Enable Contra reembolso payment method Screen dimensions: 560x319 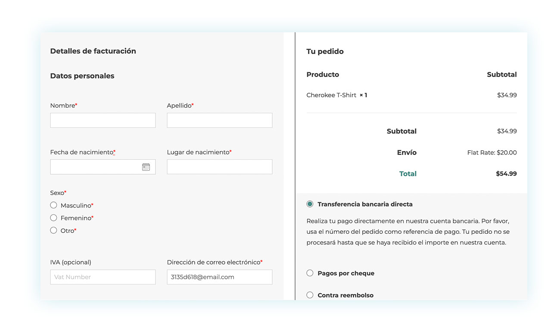[309, 294]
